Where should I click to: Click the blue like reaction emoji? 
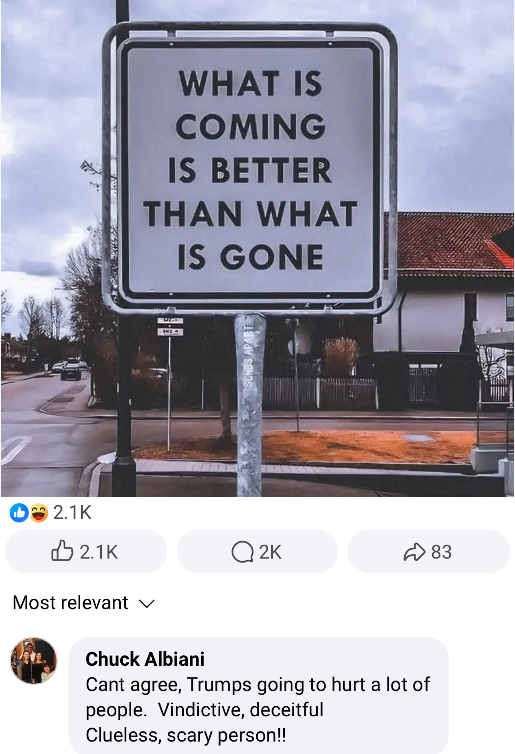19,512
